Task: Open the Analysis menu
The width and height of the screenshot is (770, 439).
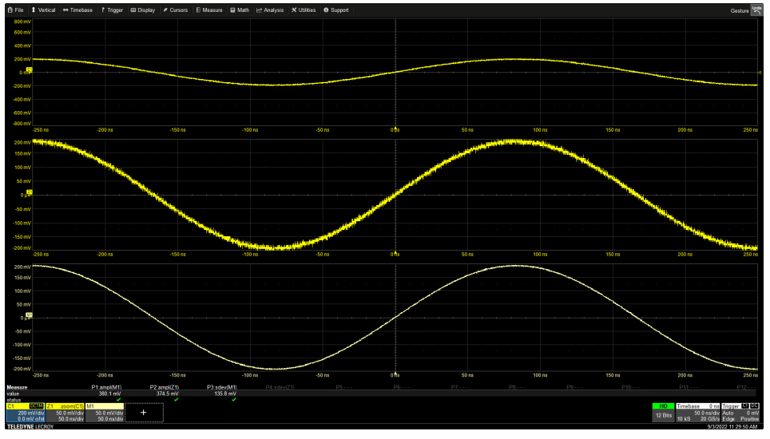Action: point(270,10)
